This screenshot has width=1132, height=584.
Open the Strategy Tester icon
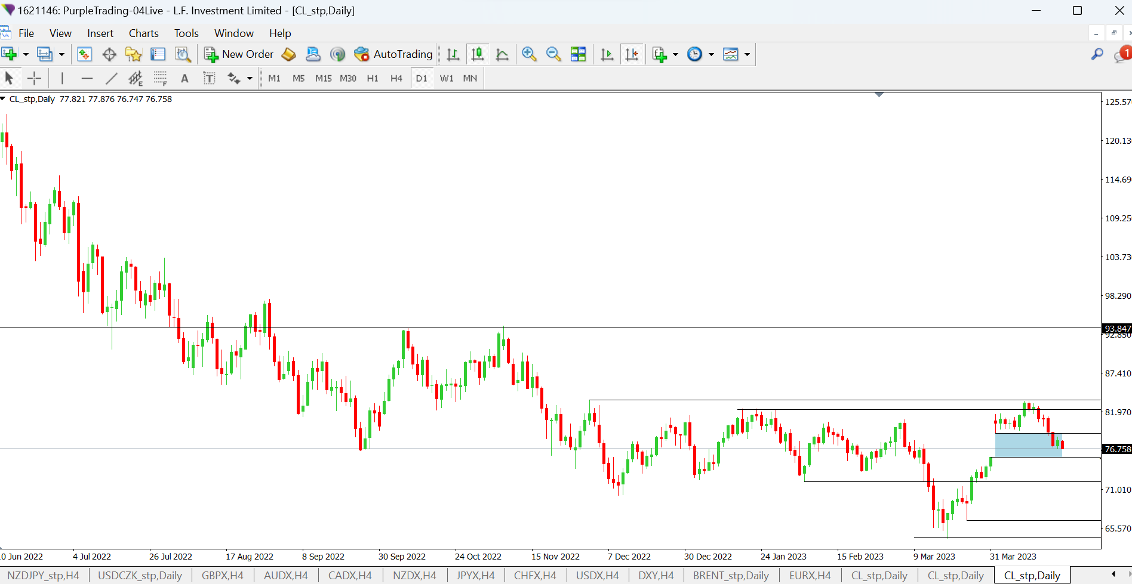[183, 54]
